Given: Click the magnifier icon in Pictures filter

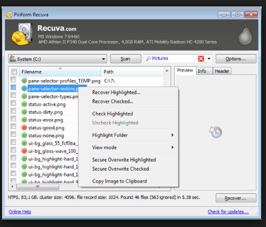Looking at the screenshot, I should (x=148, y=59).
